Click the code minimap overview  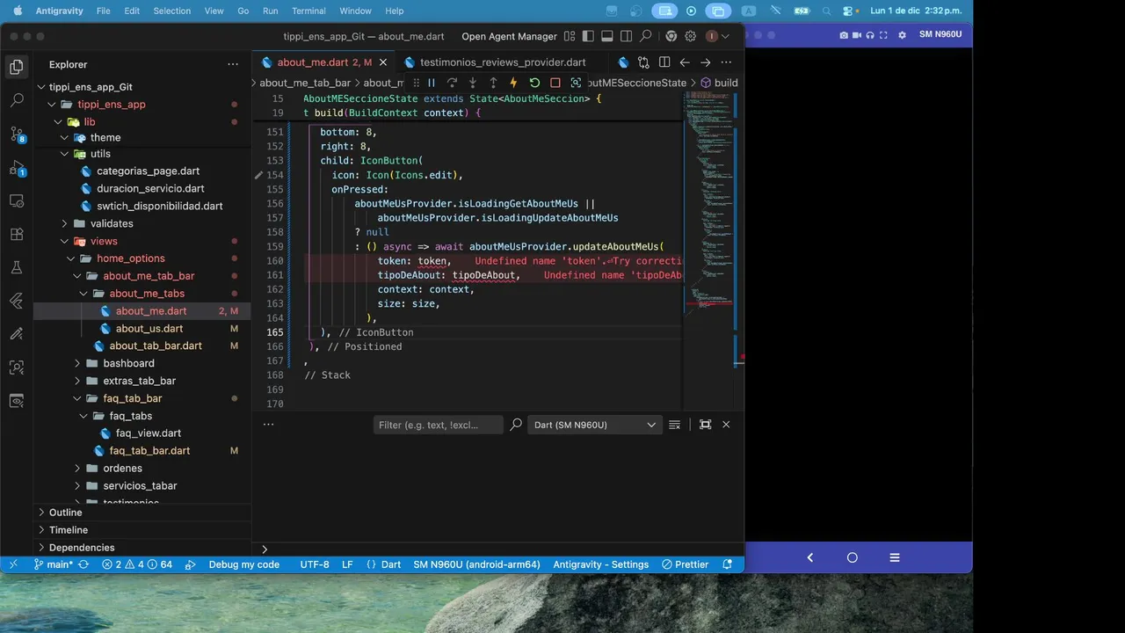708,202
